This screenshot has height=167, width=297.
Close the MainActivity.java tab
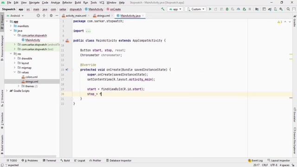coord(143,16)
